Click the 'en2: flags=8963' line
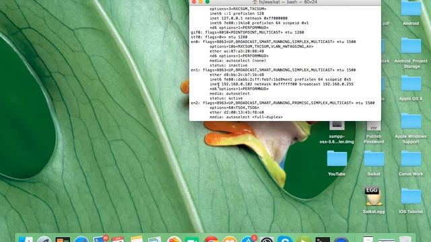 tap(283, 103)
